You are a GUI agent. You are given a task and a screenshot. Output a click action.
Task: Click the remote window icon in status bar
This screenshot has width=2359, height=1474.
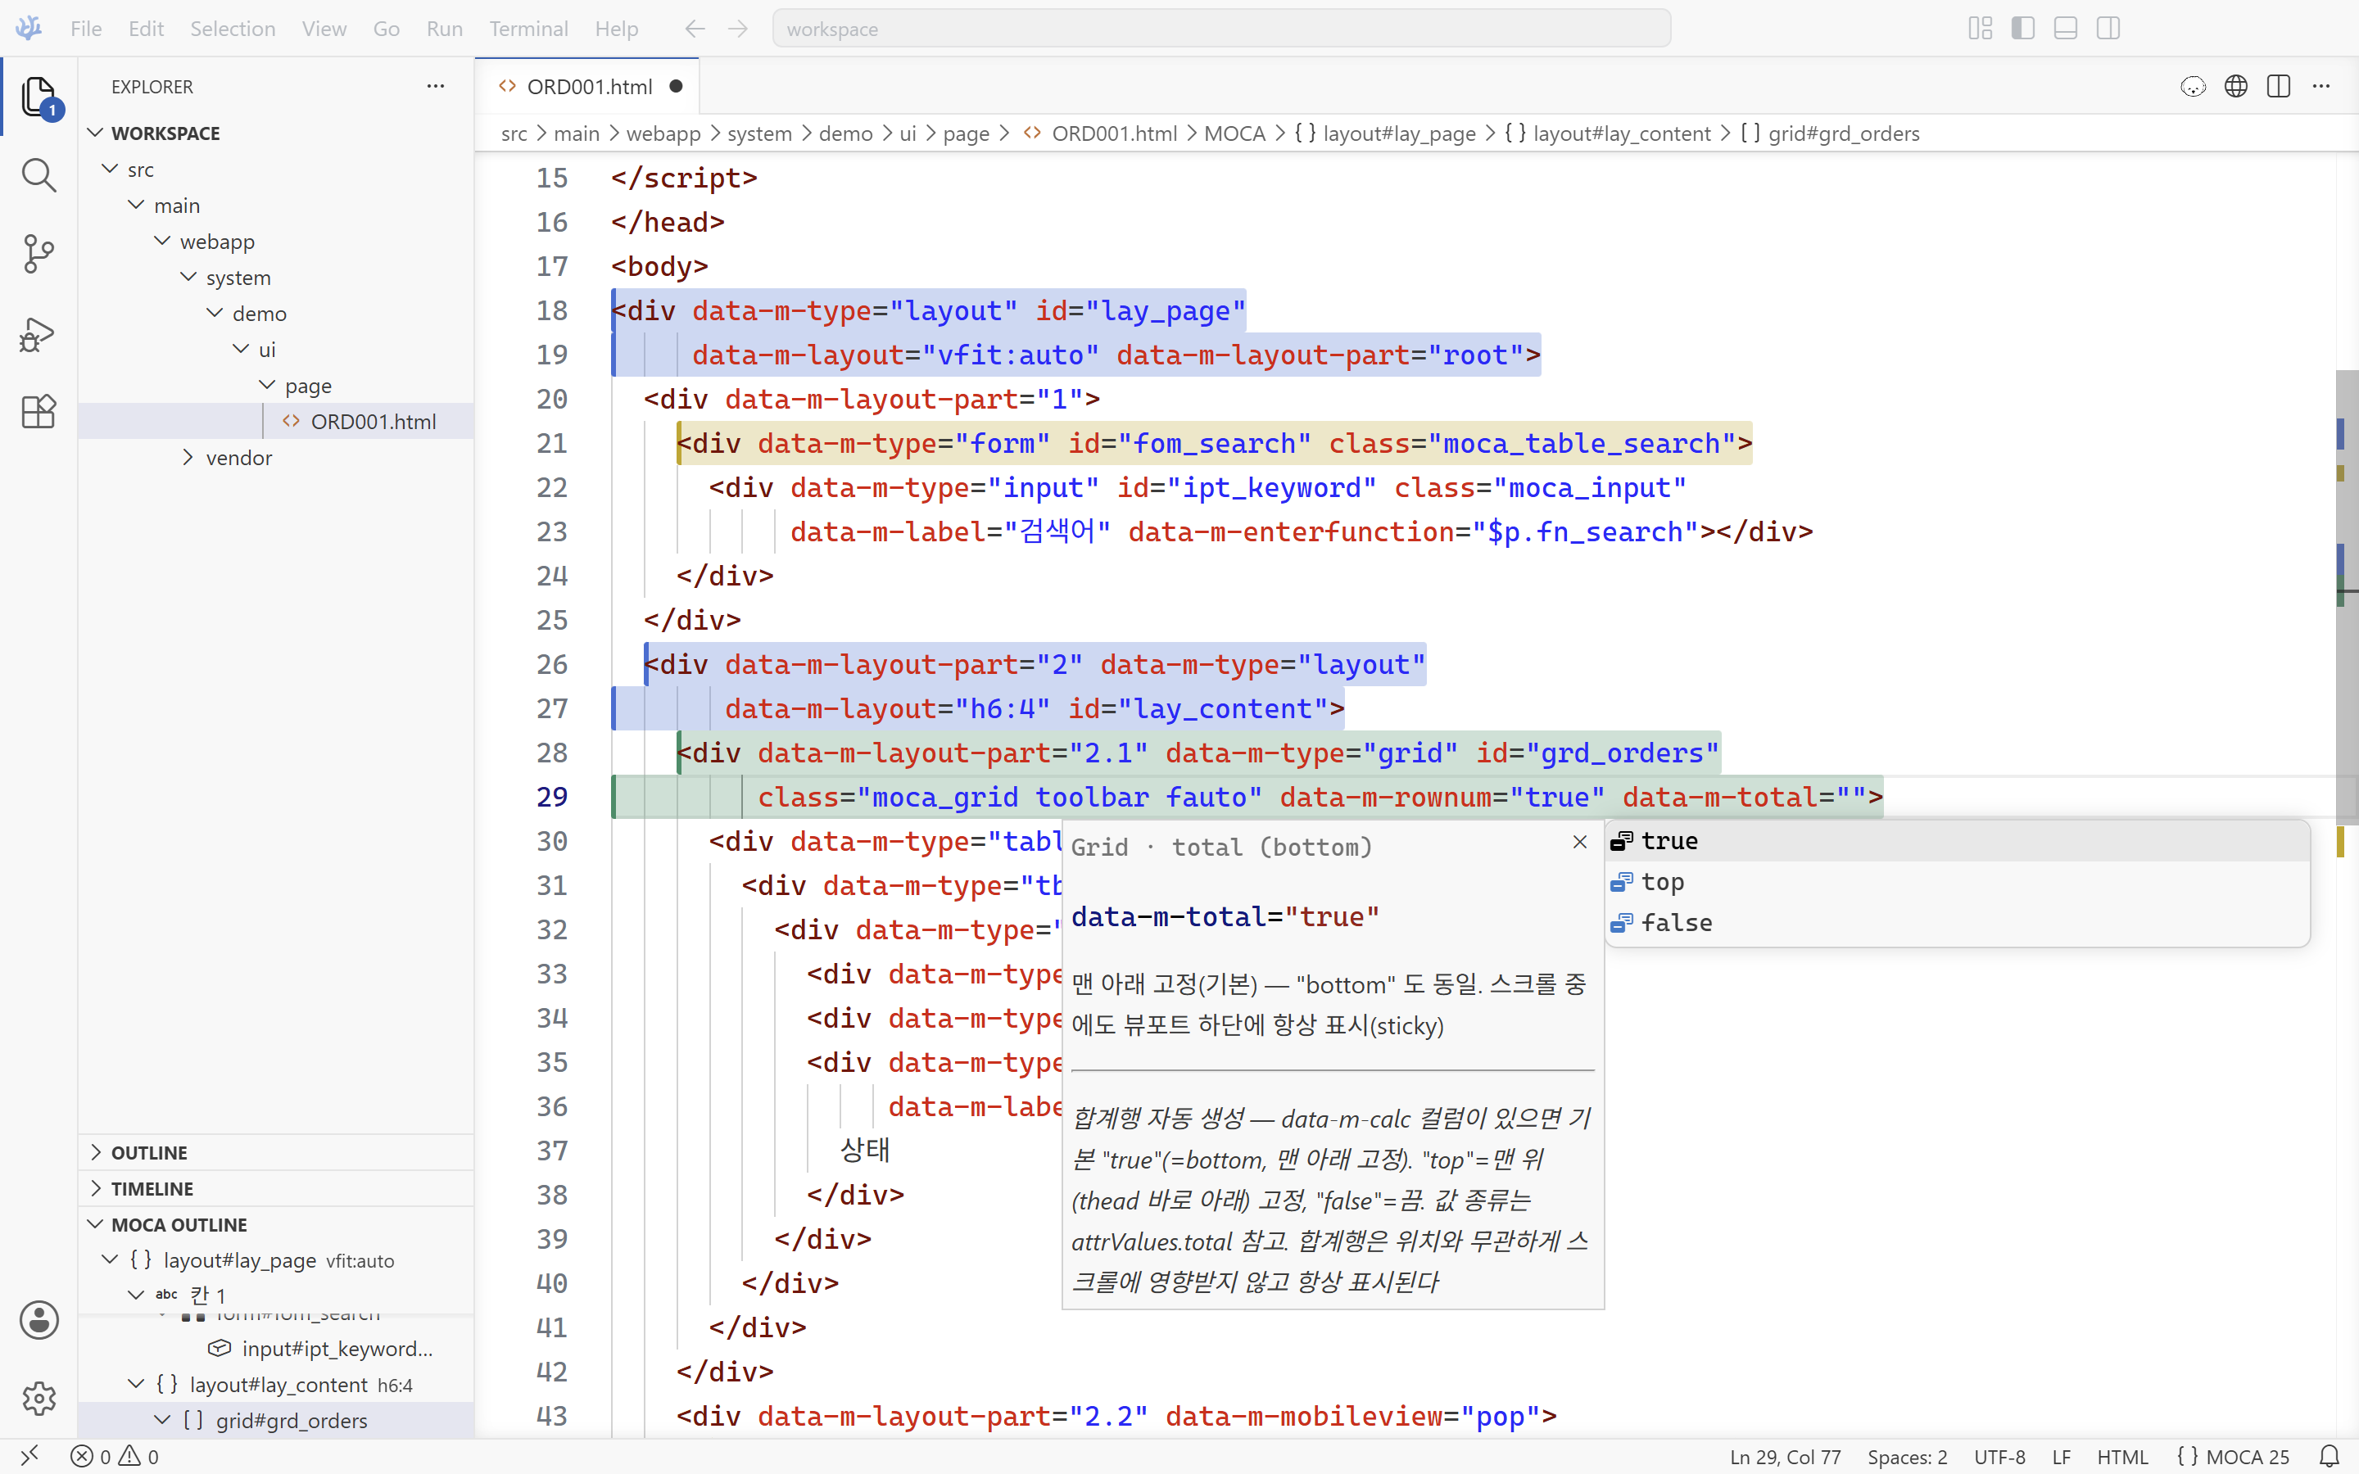coord(29,1457)
